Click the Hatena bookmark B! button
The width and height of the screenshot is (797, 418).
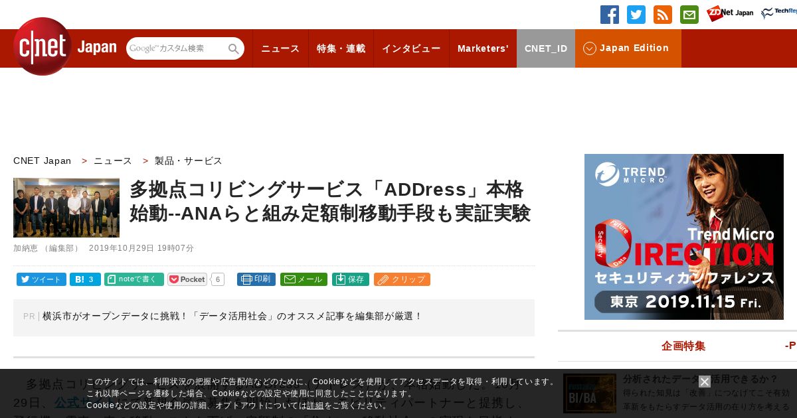click(x=85, y=279)
